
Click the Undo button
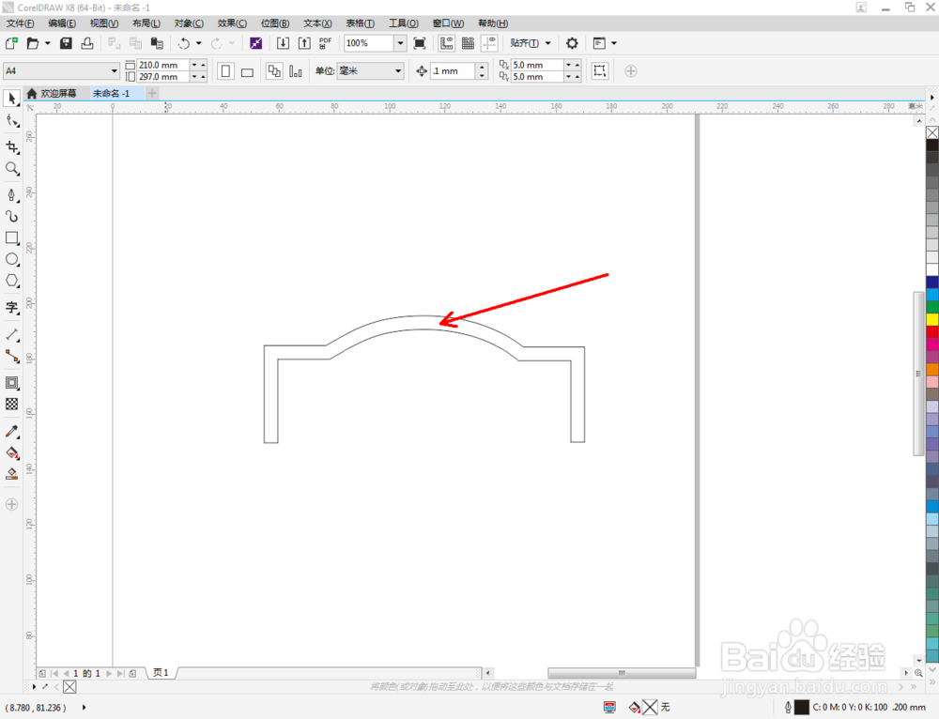coord(184,43)
